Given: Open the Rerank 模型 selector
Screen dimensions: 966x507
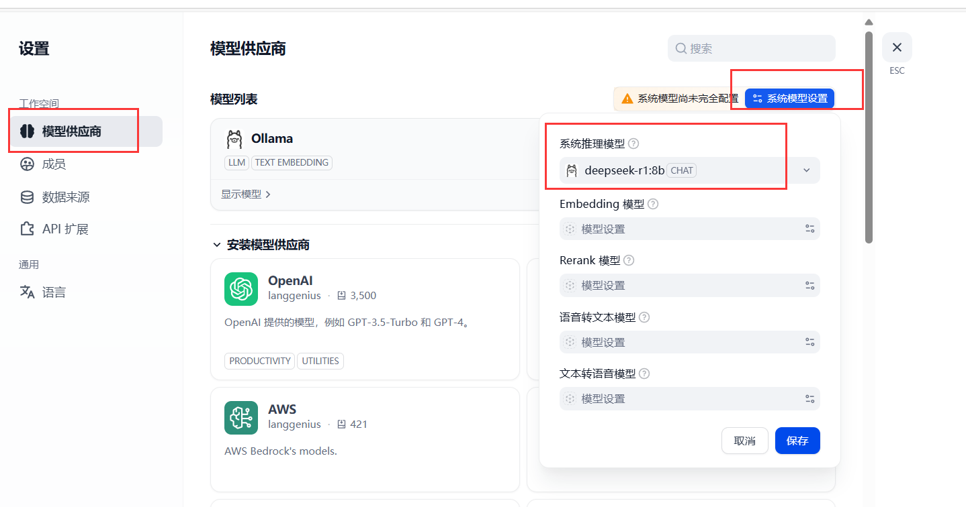Looking at the screenshot, I should click(689, 285).
